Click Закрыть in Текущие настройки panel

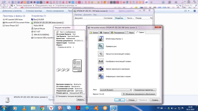[80, 99]
